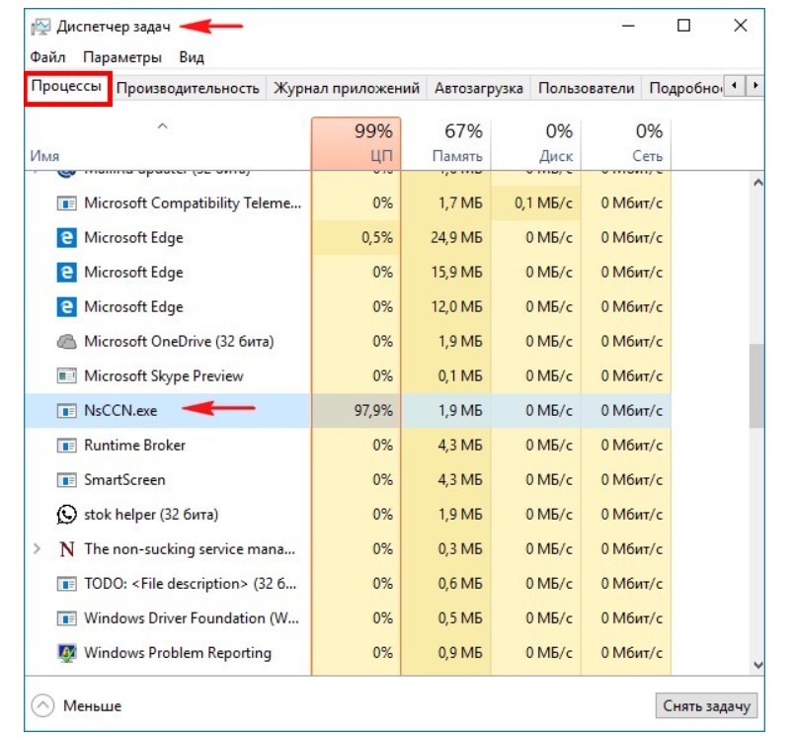Sort by the ЦП column header
This screenshot has height=738, width=792.
356,143
